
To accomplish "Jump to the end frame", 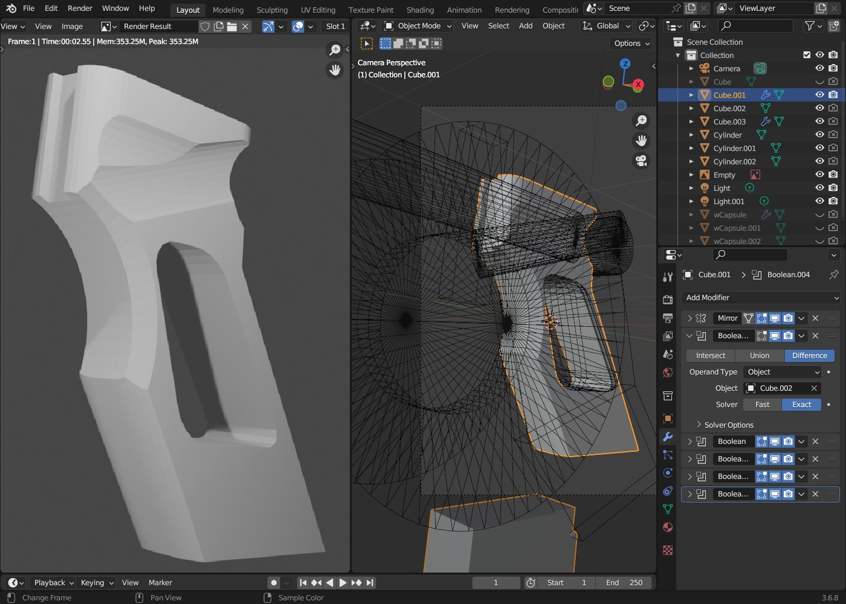I will pos(370,582).
